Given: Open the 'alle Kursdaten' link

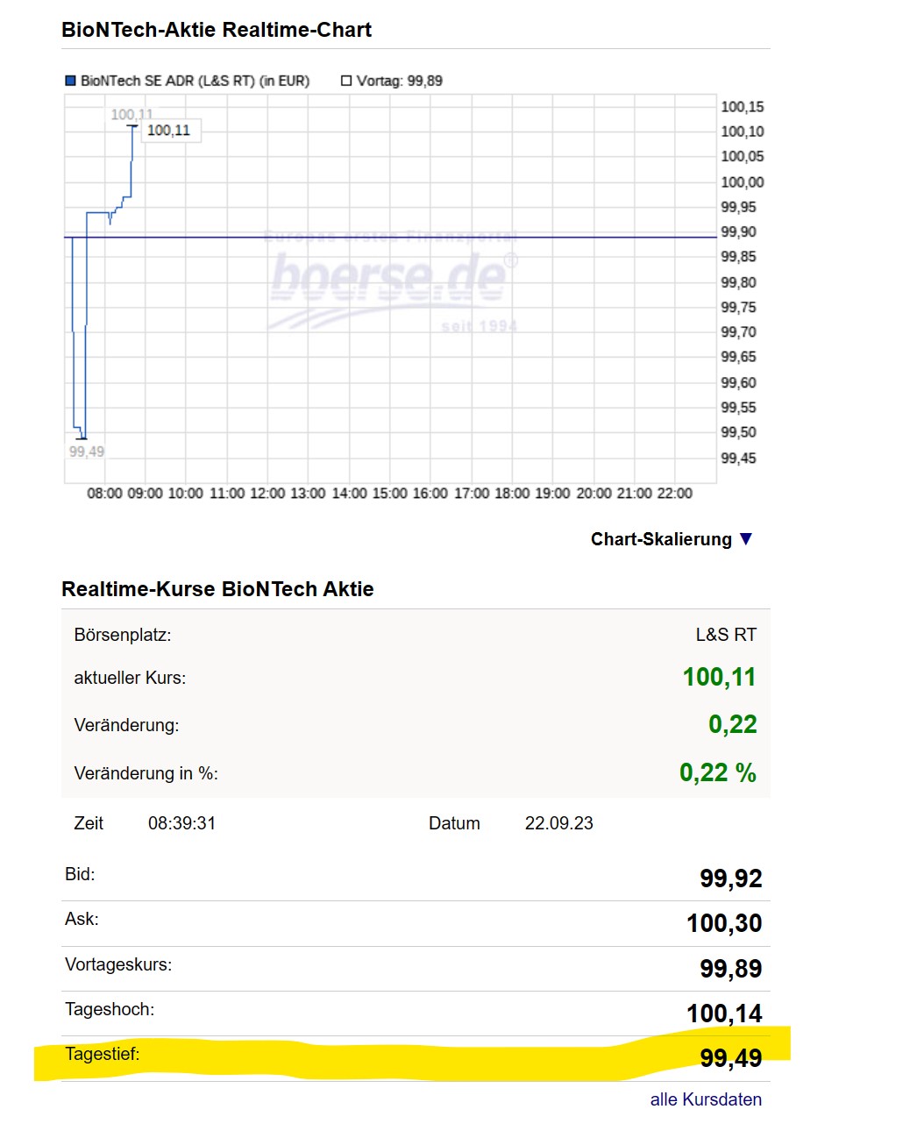Looking at the screenshot, I should click(706, 1099).
